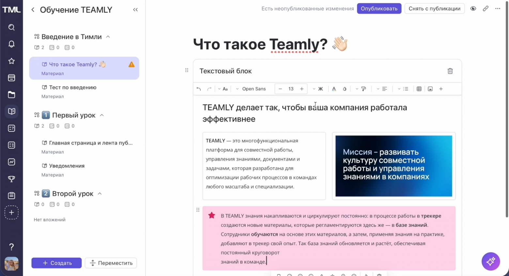The width and height of the screenshot is (509, 276).
Task: Click the Опубликовать button
Action: coord(379,9)
